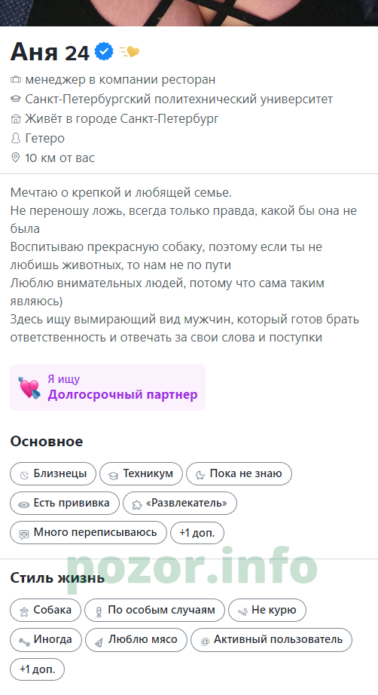Click the person icon beside Гетеро
Viewport: 378px width, 695px height.
[16, 138]
